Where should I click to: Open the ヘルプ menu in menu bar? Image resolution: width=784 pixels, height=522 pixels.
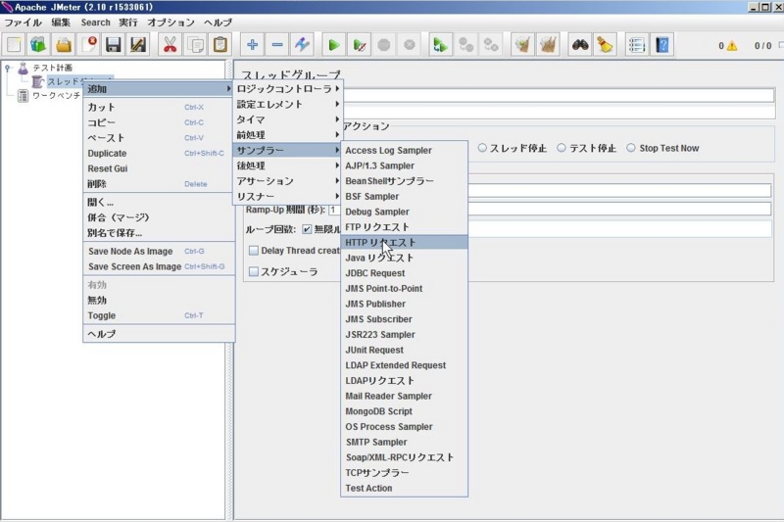218,23
